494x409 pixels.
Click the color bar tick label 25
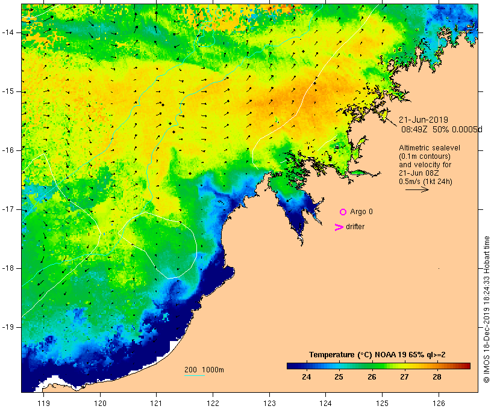click(339, 377)
